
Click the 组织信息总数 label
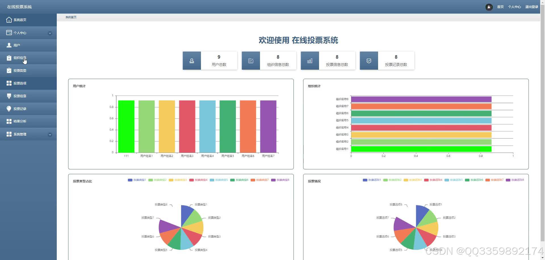tap(278, 65)
